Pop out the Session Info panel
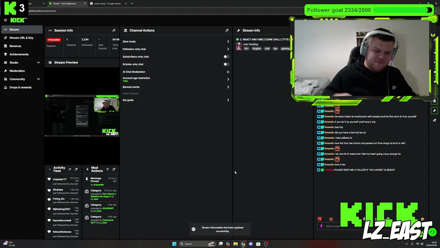 point(114,30)
